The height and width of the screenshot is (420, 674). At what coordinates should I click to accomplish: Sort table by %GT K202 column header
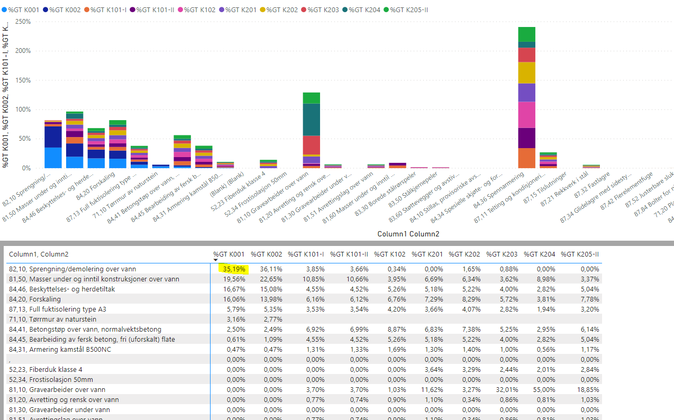pos(464,254)
